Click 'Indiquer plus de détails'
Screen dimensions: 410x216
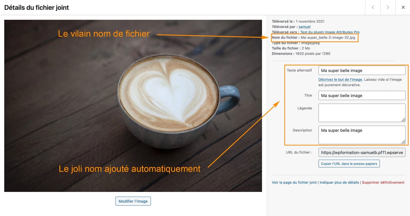[x=339, y=182]
